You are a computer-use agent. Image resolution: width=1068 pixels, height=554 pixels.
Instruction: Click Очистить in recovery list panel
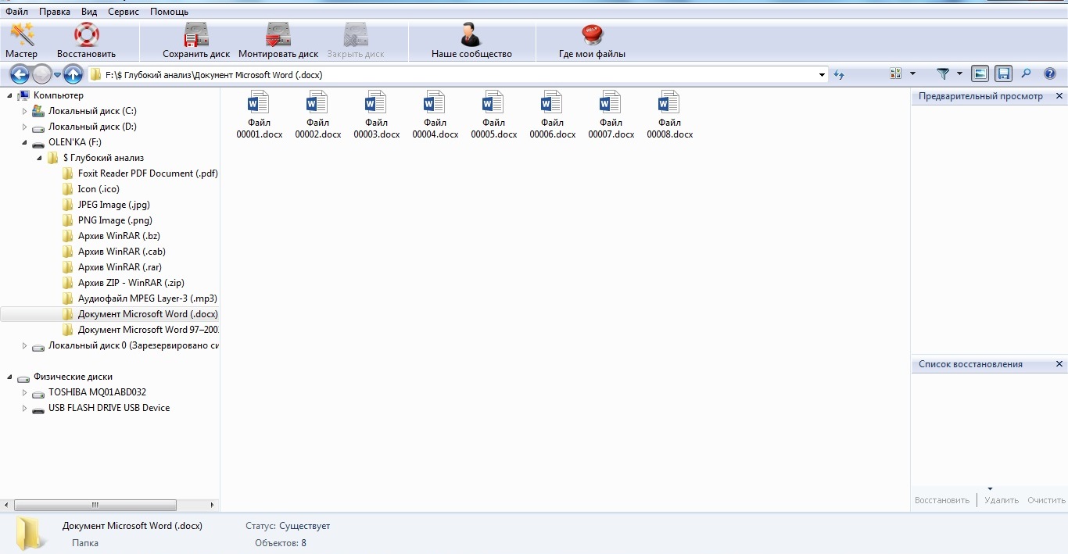[1046, 500]
